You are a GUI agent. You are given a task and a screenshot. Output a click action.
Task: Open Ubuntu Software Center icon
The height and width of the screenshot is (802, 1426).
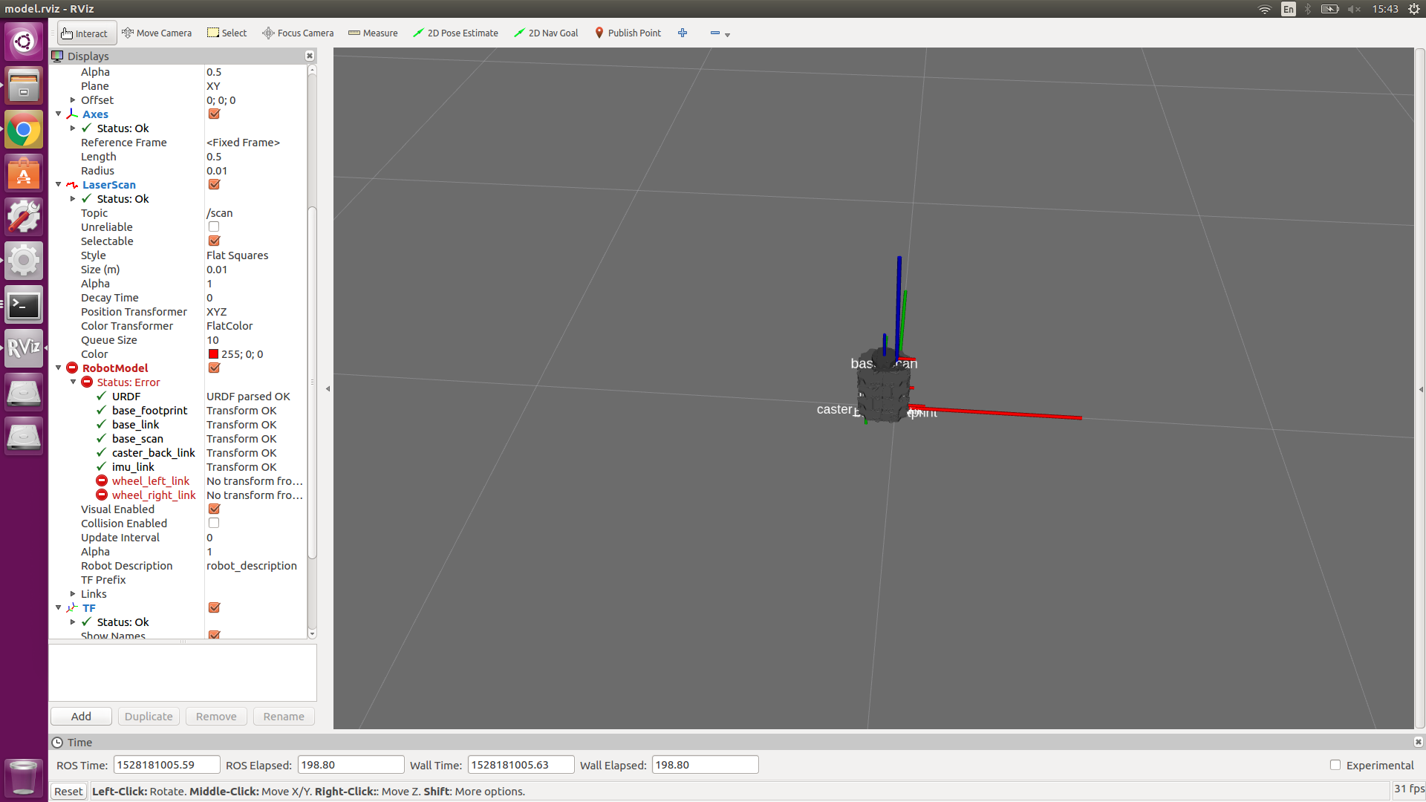24,173
